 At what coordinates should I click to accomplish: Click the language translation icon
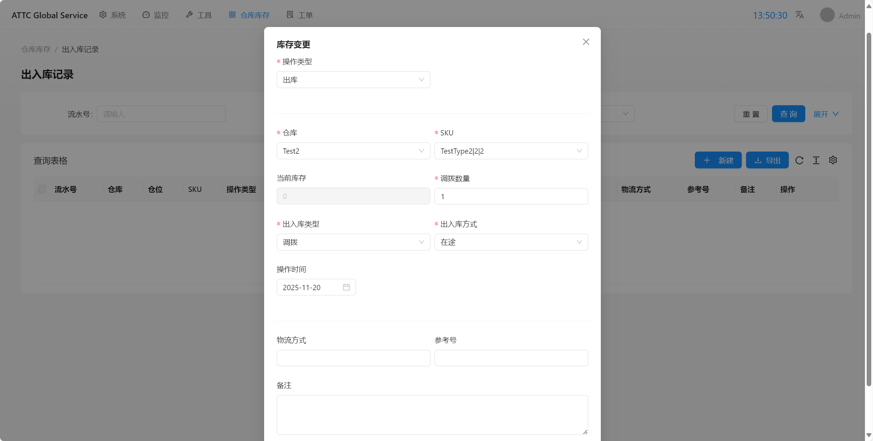coord(799,15)
